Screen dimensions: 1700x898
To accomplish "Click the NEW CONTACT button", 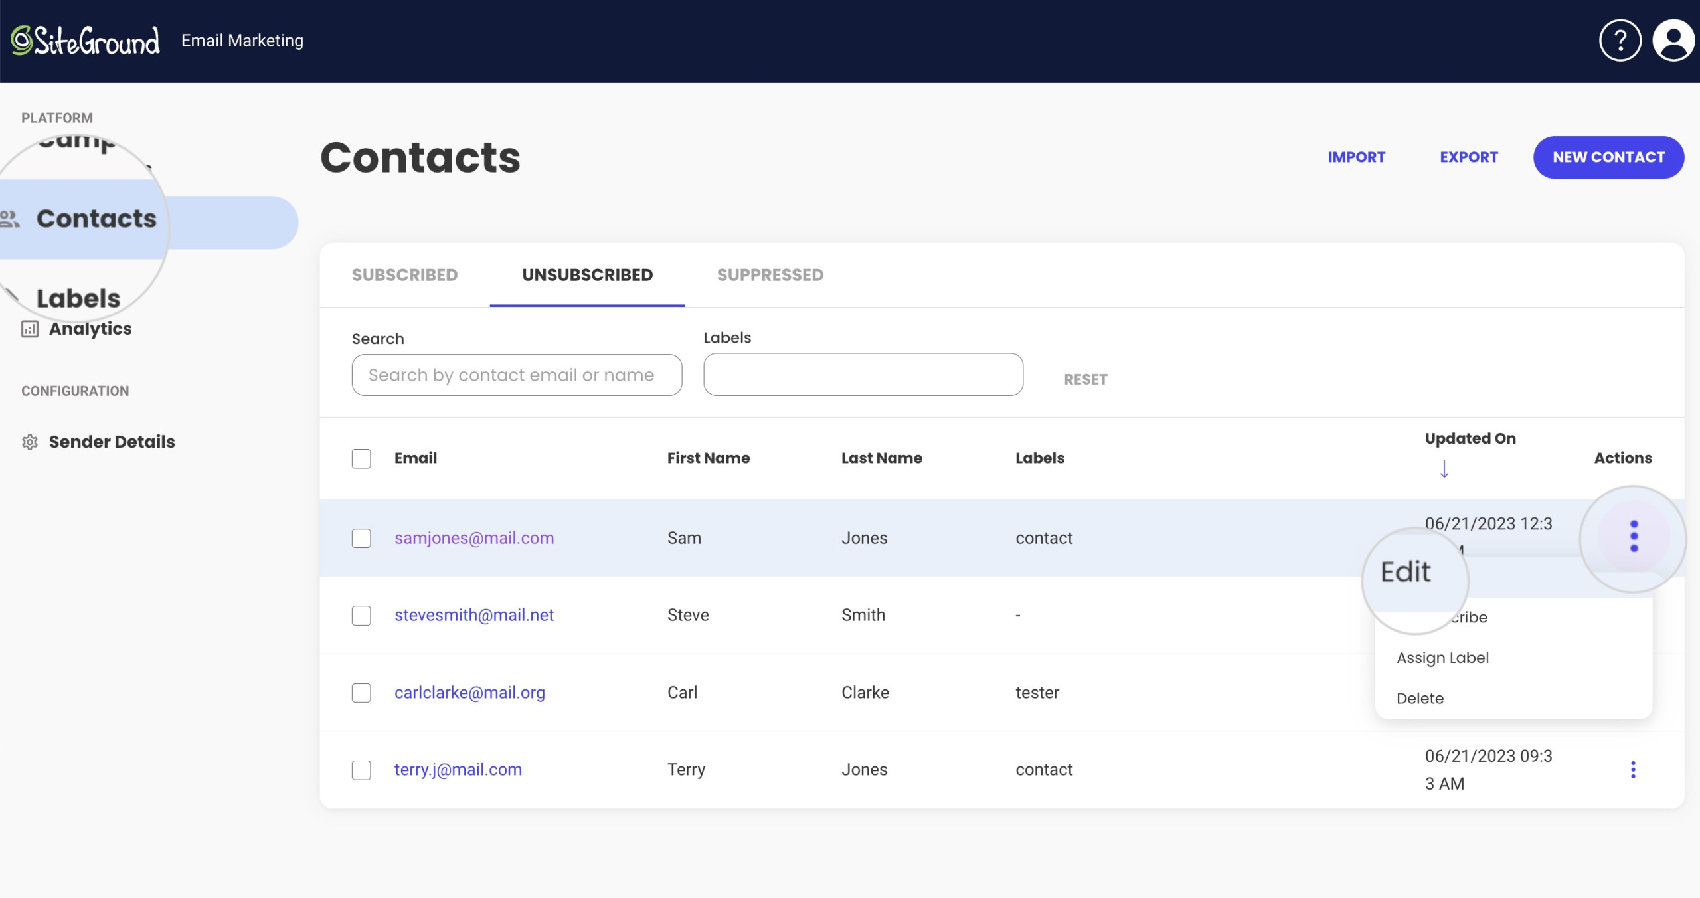I will 1609,156.
